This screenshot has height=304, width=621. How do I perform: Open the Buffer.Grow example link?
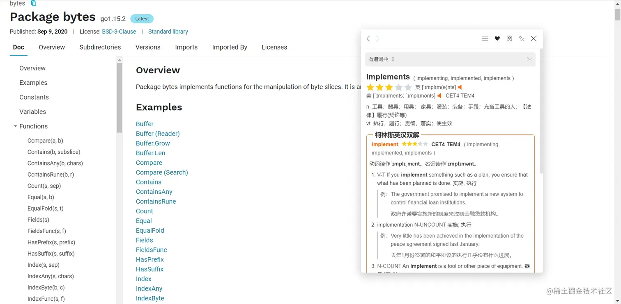(153, 143)
